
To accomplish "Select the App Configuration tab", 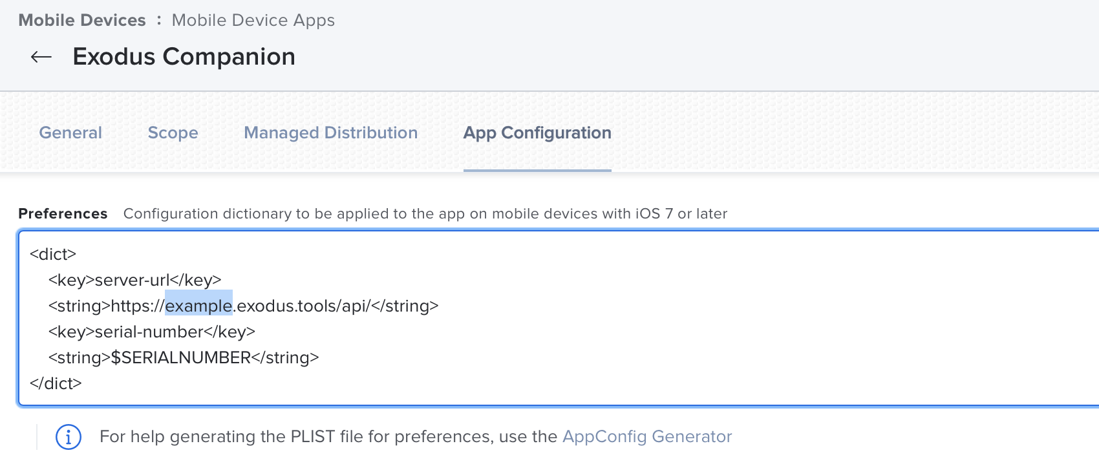I will (537, 133).
